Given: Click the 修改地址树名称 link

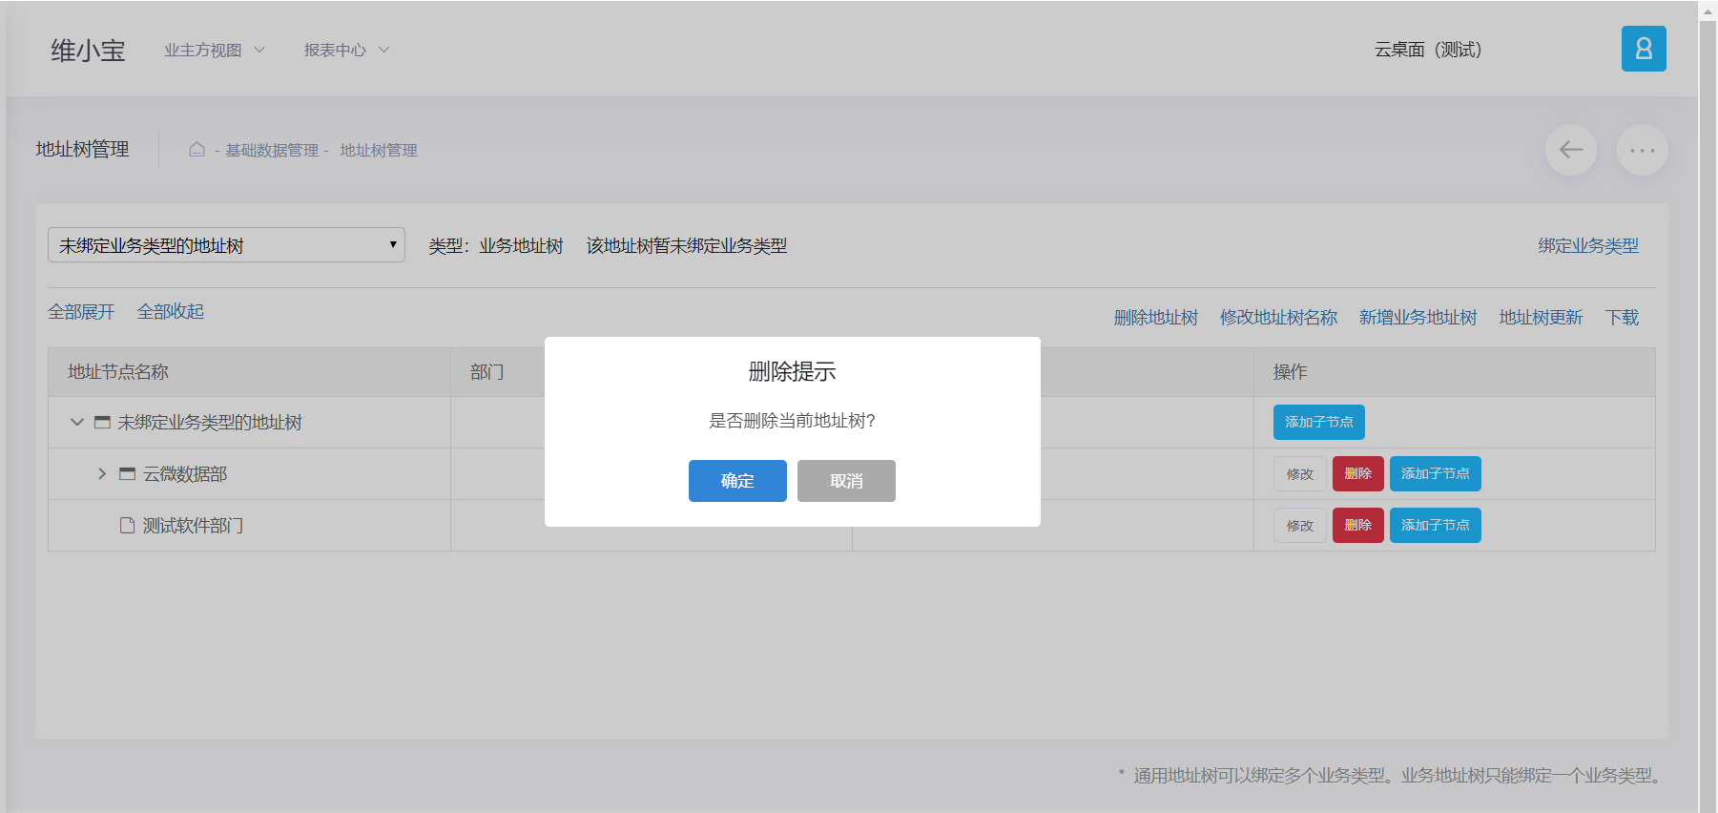Looking at the screenshot, I should (x=1278, y=318).
